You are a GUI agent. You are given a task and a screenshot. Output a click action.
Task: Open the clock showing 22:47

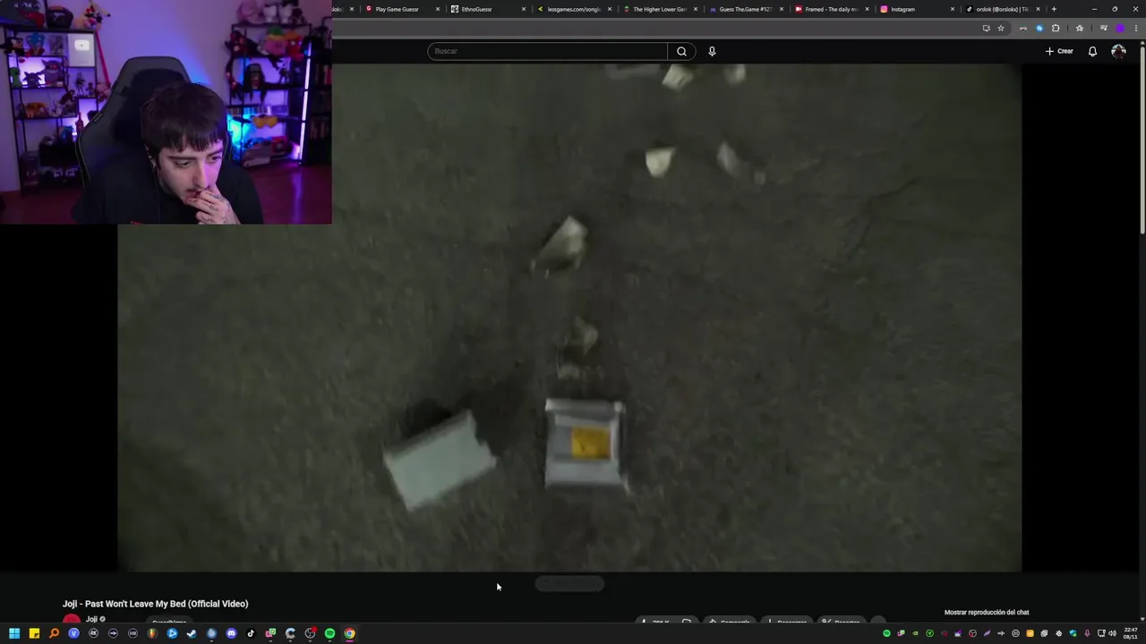pos(1131,633)
